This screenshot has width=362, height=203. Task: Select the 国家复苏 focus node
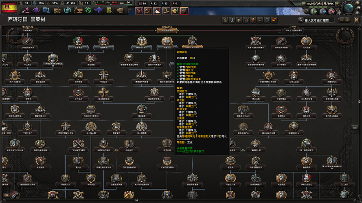(x=116, y=129)
